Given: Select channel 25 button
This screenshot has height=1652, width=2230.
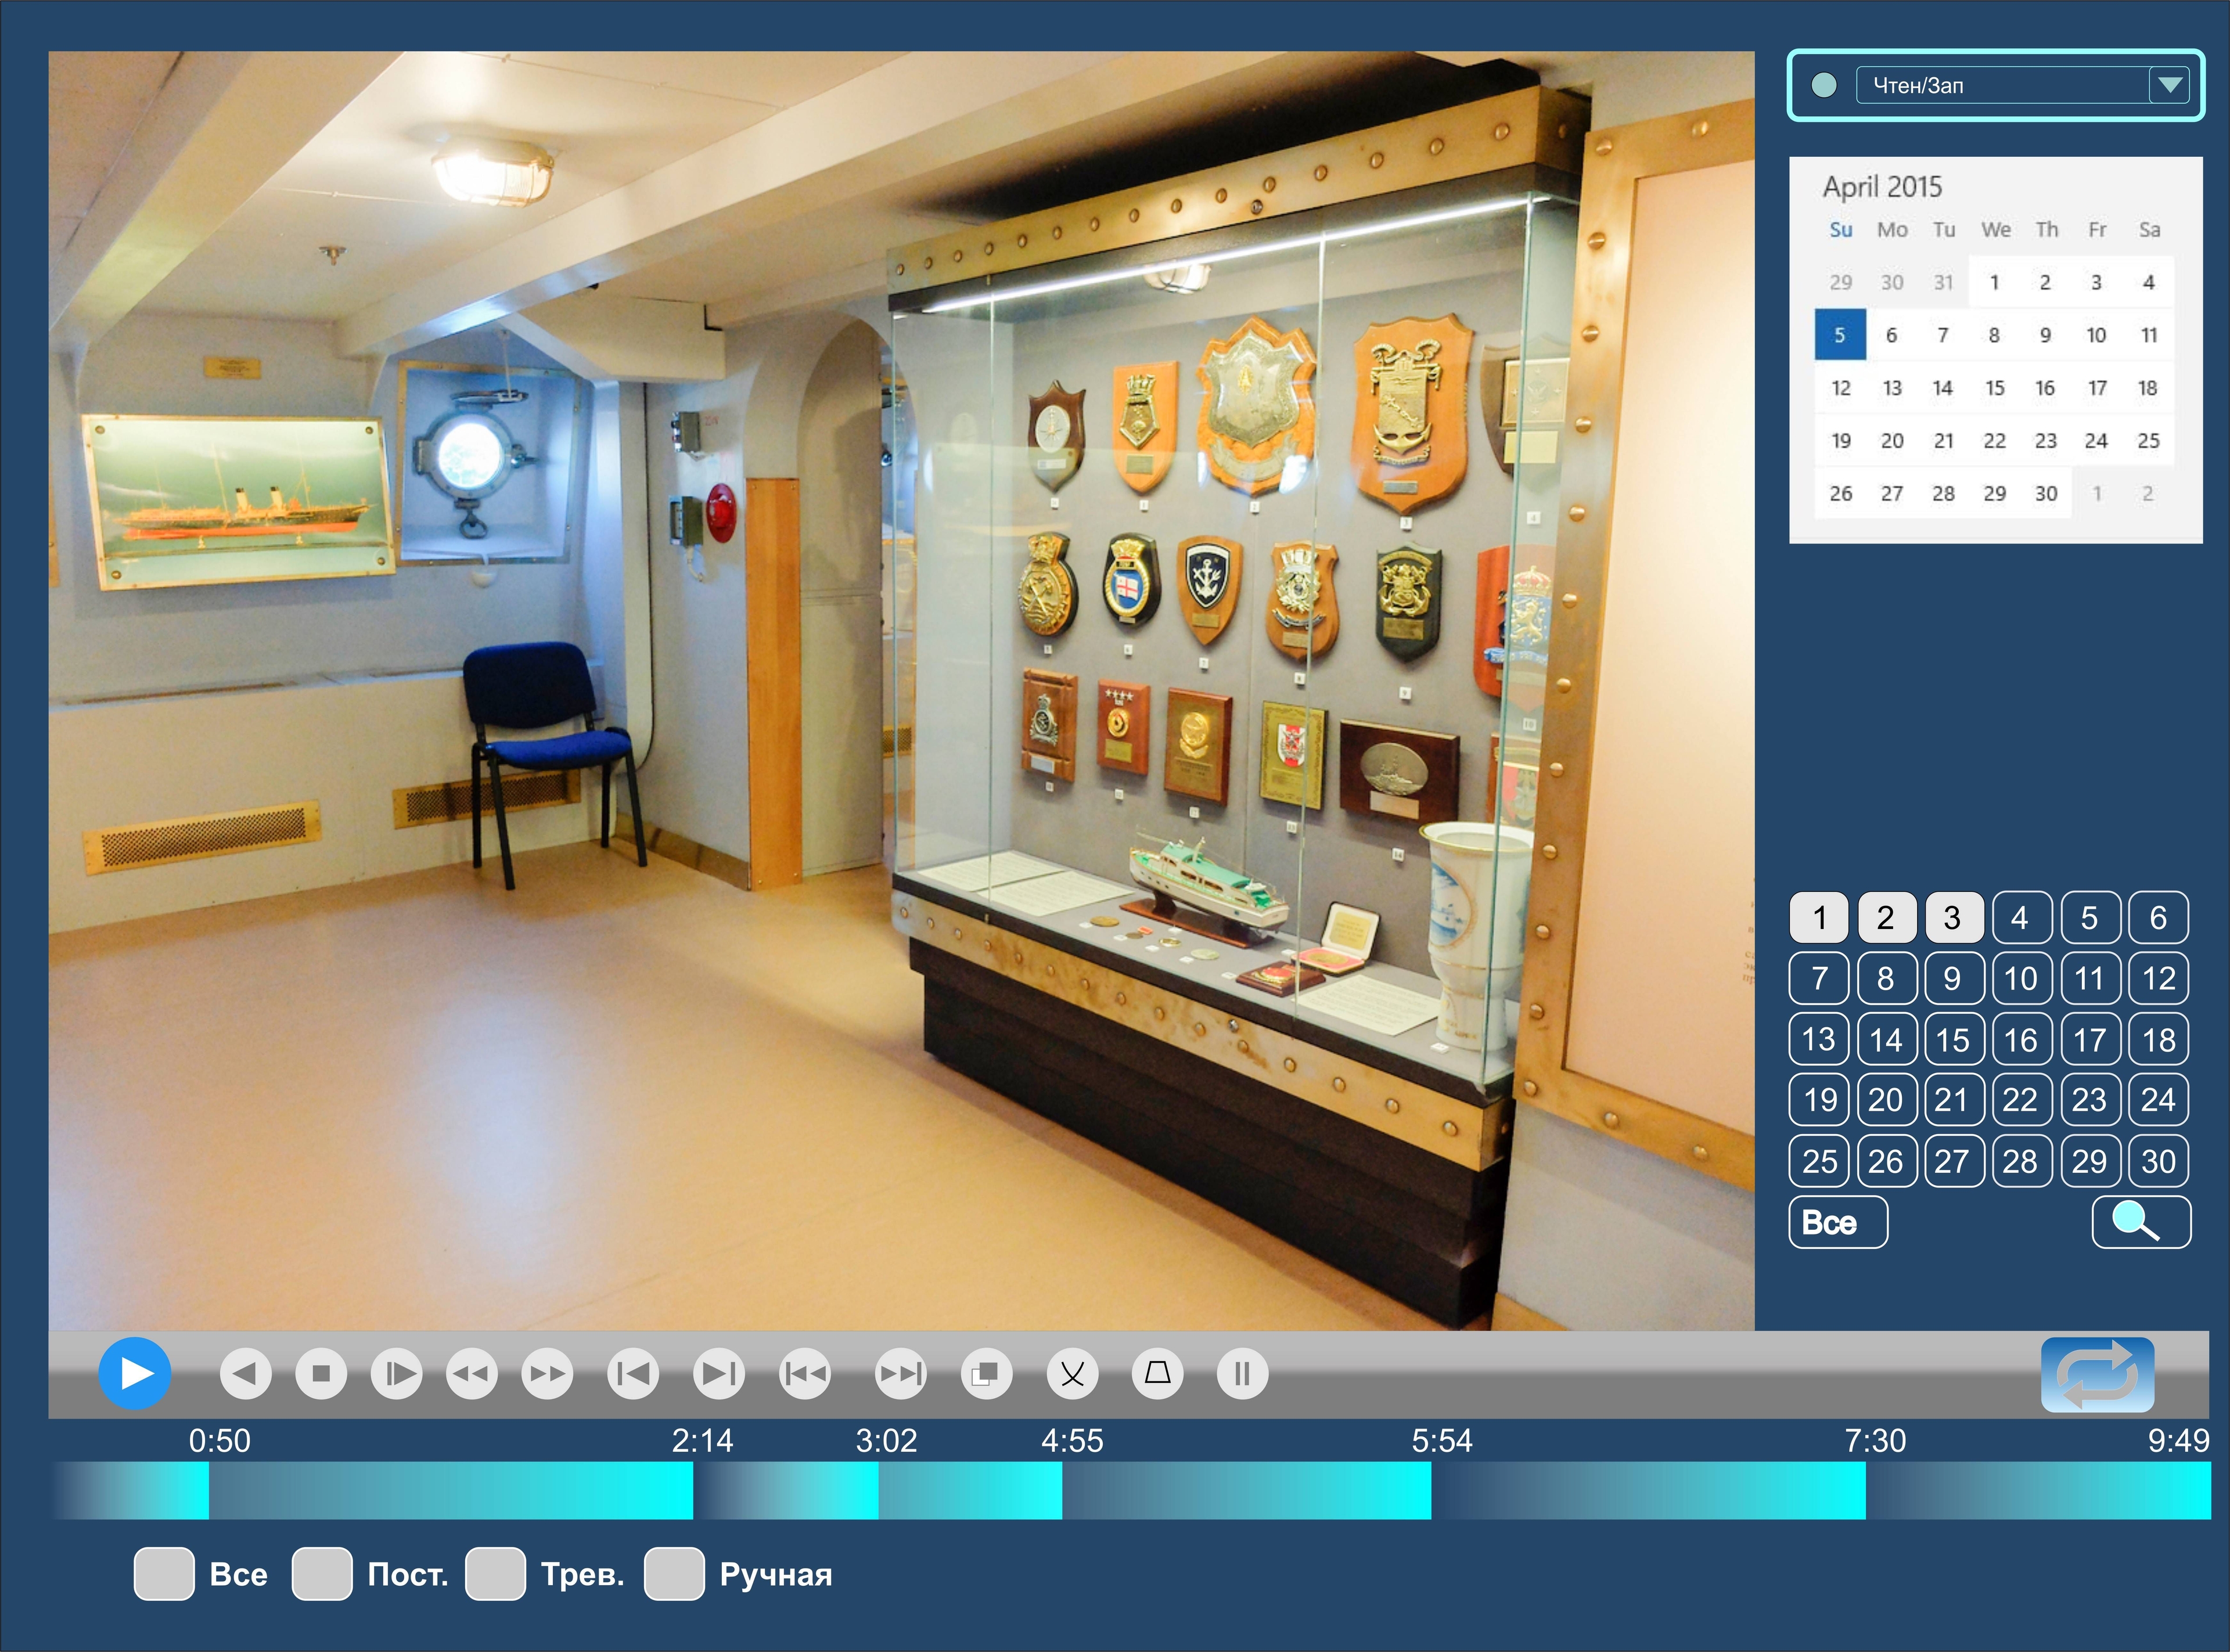Looking at the screenshot, I should pyautogui.click(x=1819, y=1161).
